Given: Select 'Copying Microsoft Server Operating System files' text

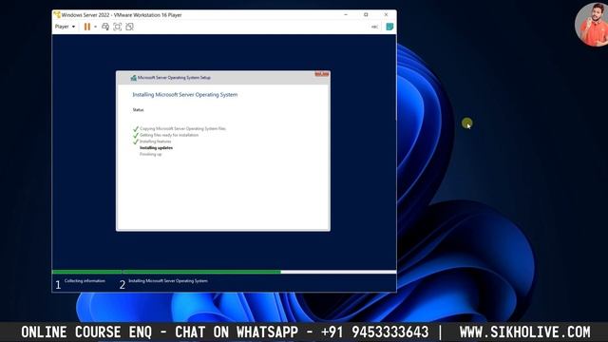Looking at the screenshot, I should click(182, 129).
